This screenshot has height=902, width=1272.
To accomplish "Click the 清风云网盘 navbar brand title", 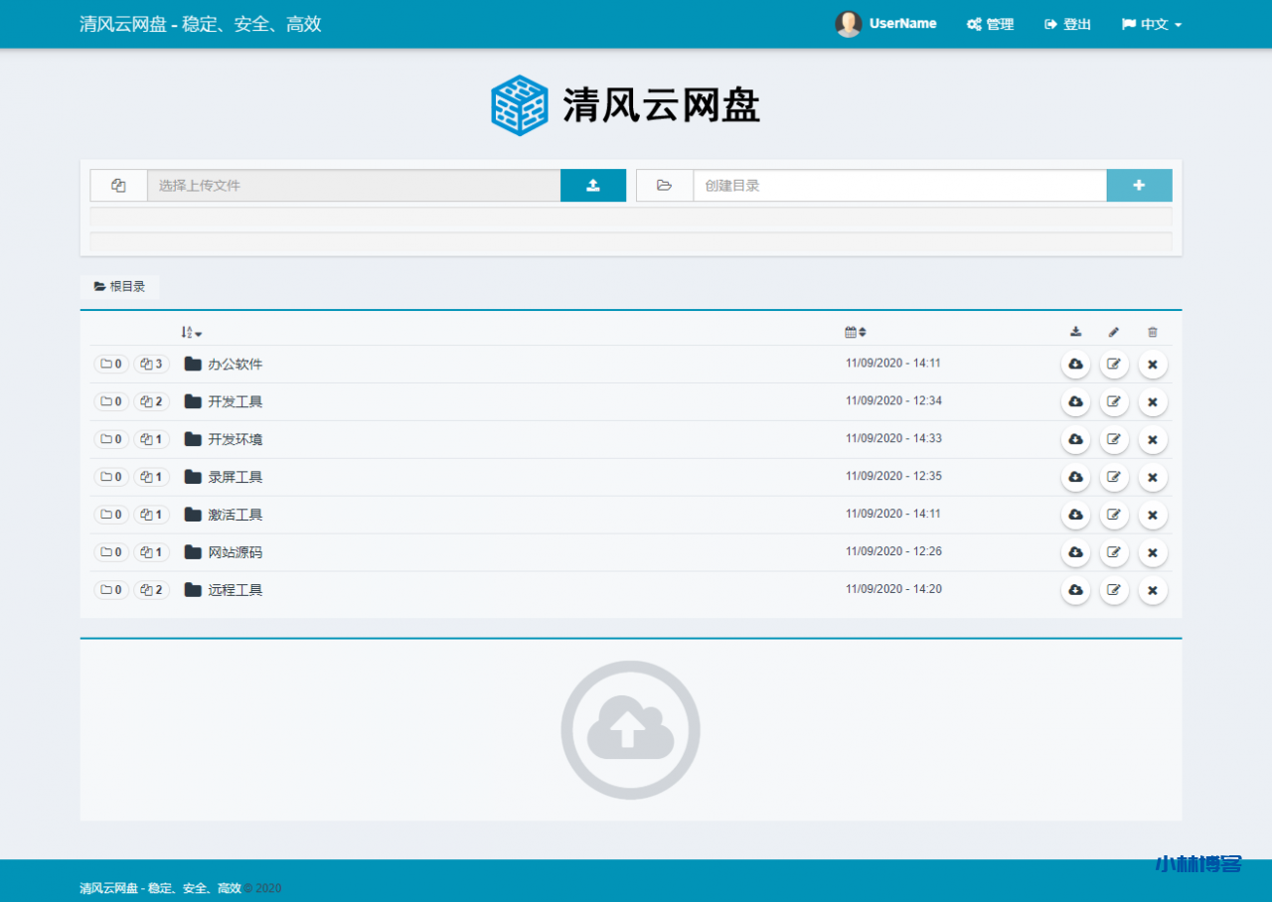I will point(201,24).
